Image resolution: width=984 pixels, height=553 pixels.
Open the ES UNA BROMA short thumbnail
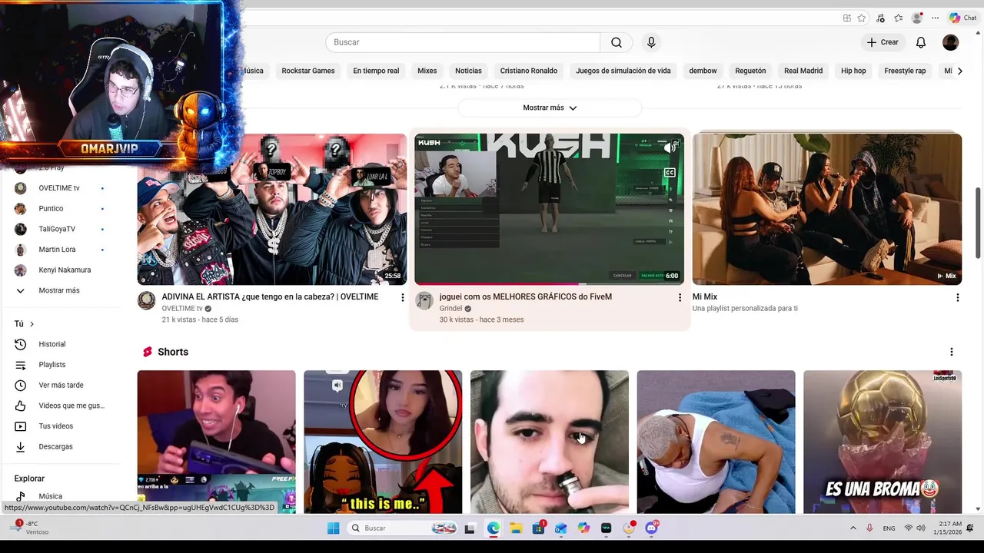(883, 442)
